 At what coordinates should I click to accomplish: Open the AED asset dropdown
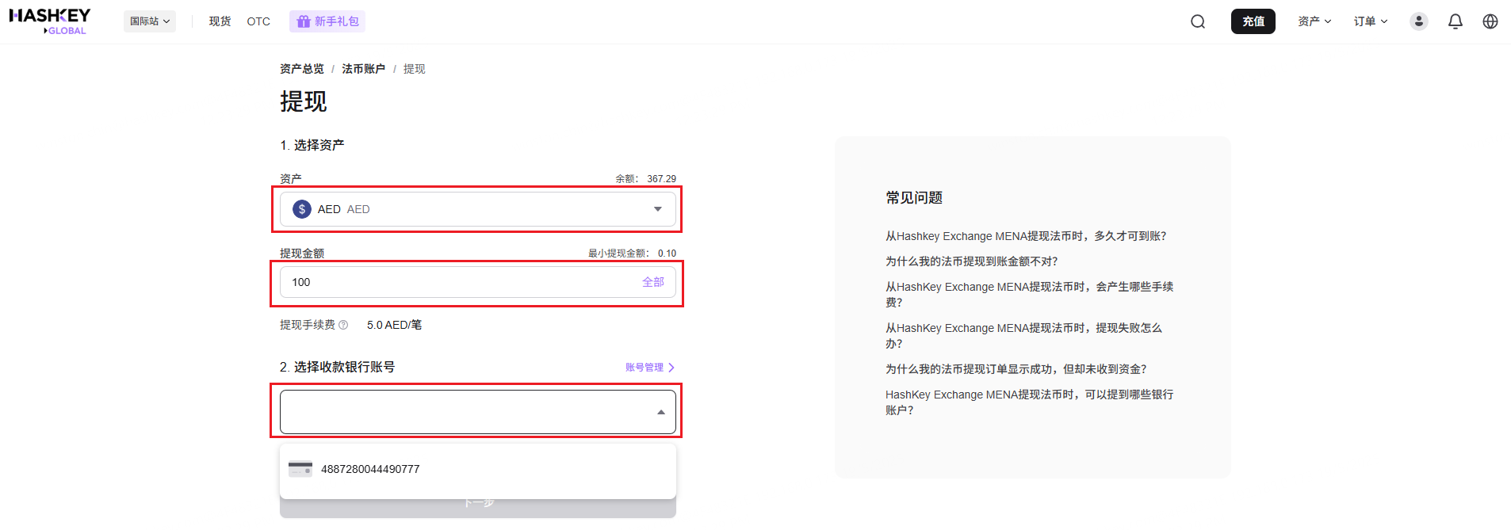[477, 209]
